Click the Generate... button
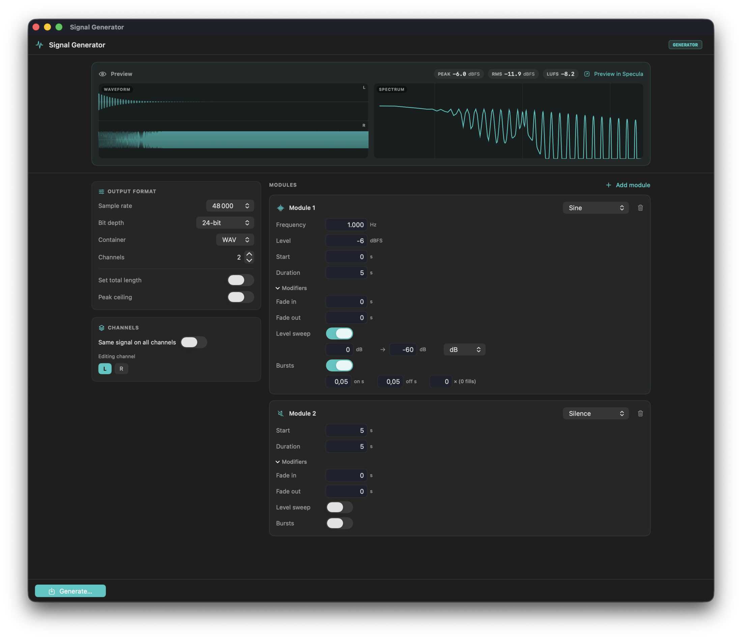The image size is (742, 639). pos(70,591)
